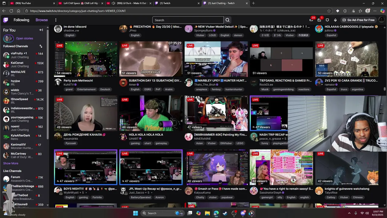
Task: Reload the page
Action: tap(11, 11)
